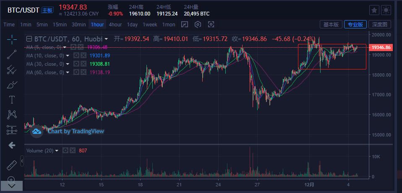The height and width of the screenshot is (193, 402).
Task: Open chart settings hexagon icon
Action: [x=198, y=24]
